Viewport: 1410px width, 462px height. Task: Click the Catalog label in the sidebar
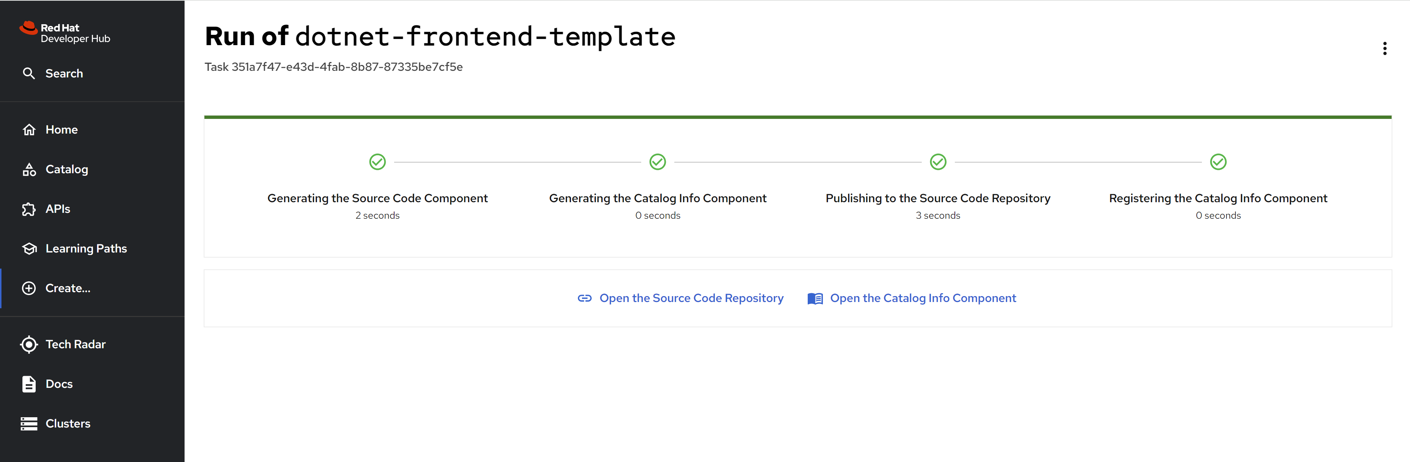(x=67, y=170)
